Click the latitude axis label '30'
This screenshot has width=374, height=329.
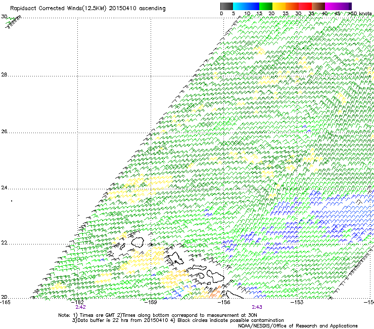(4, 17)
